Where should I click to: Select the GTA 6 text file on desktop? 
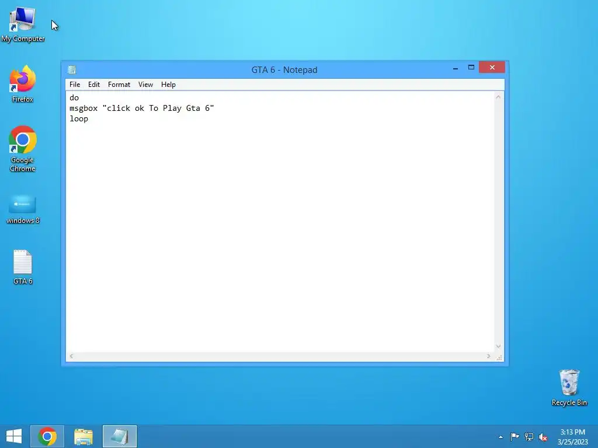click(x=23, y=267)
